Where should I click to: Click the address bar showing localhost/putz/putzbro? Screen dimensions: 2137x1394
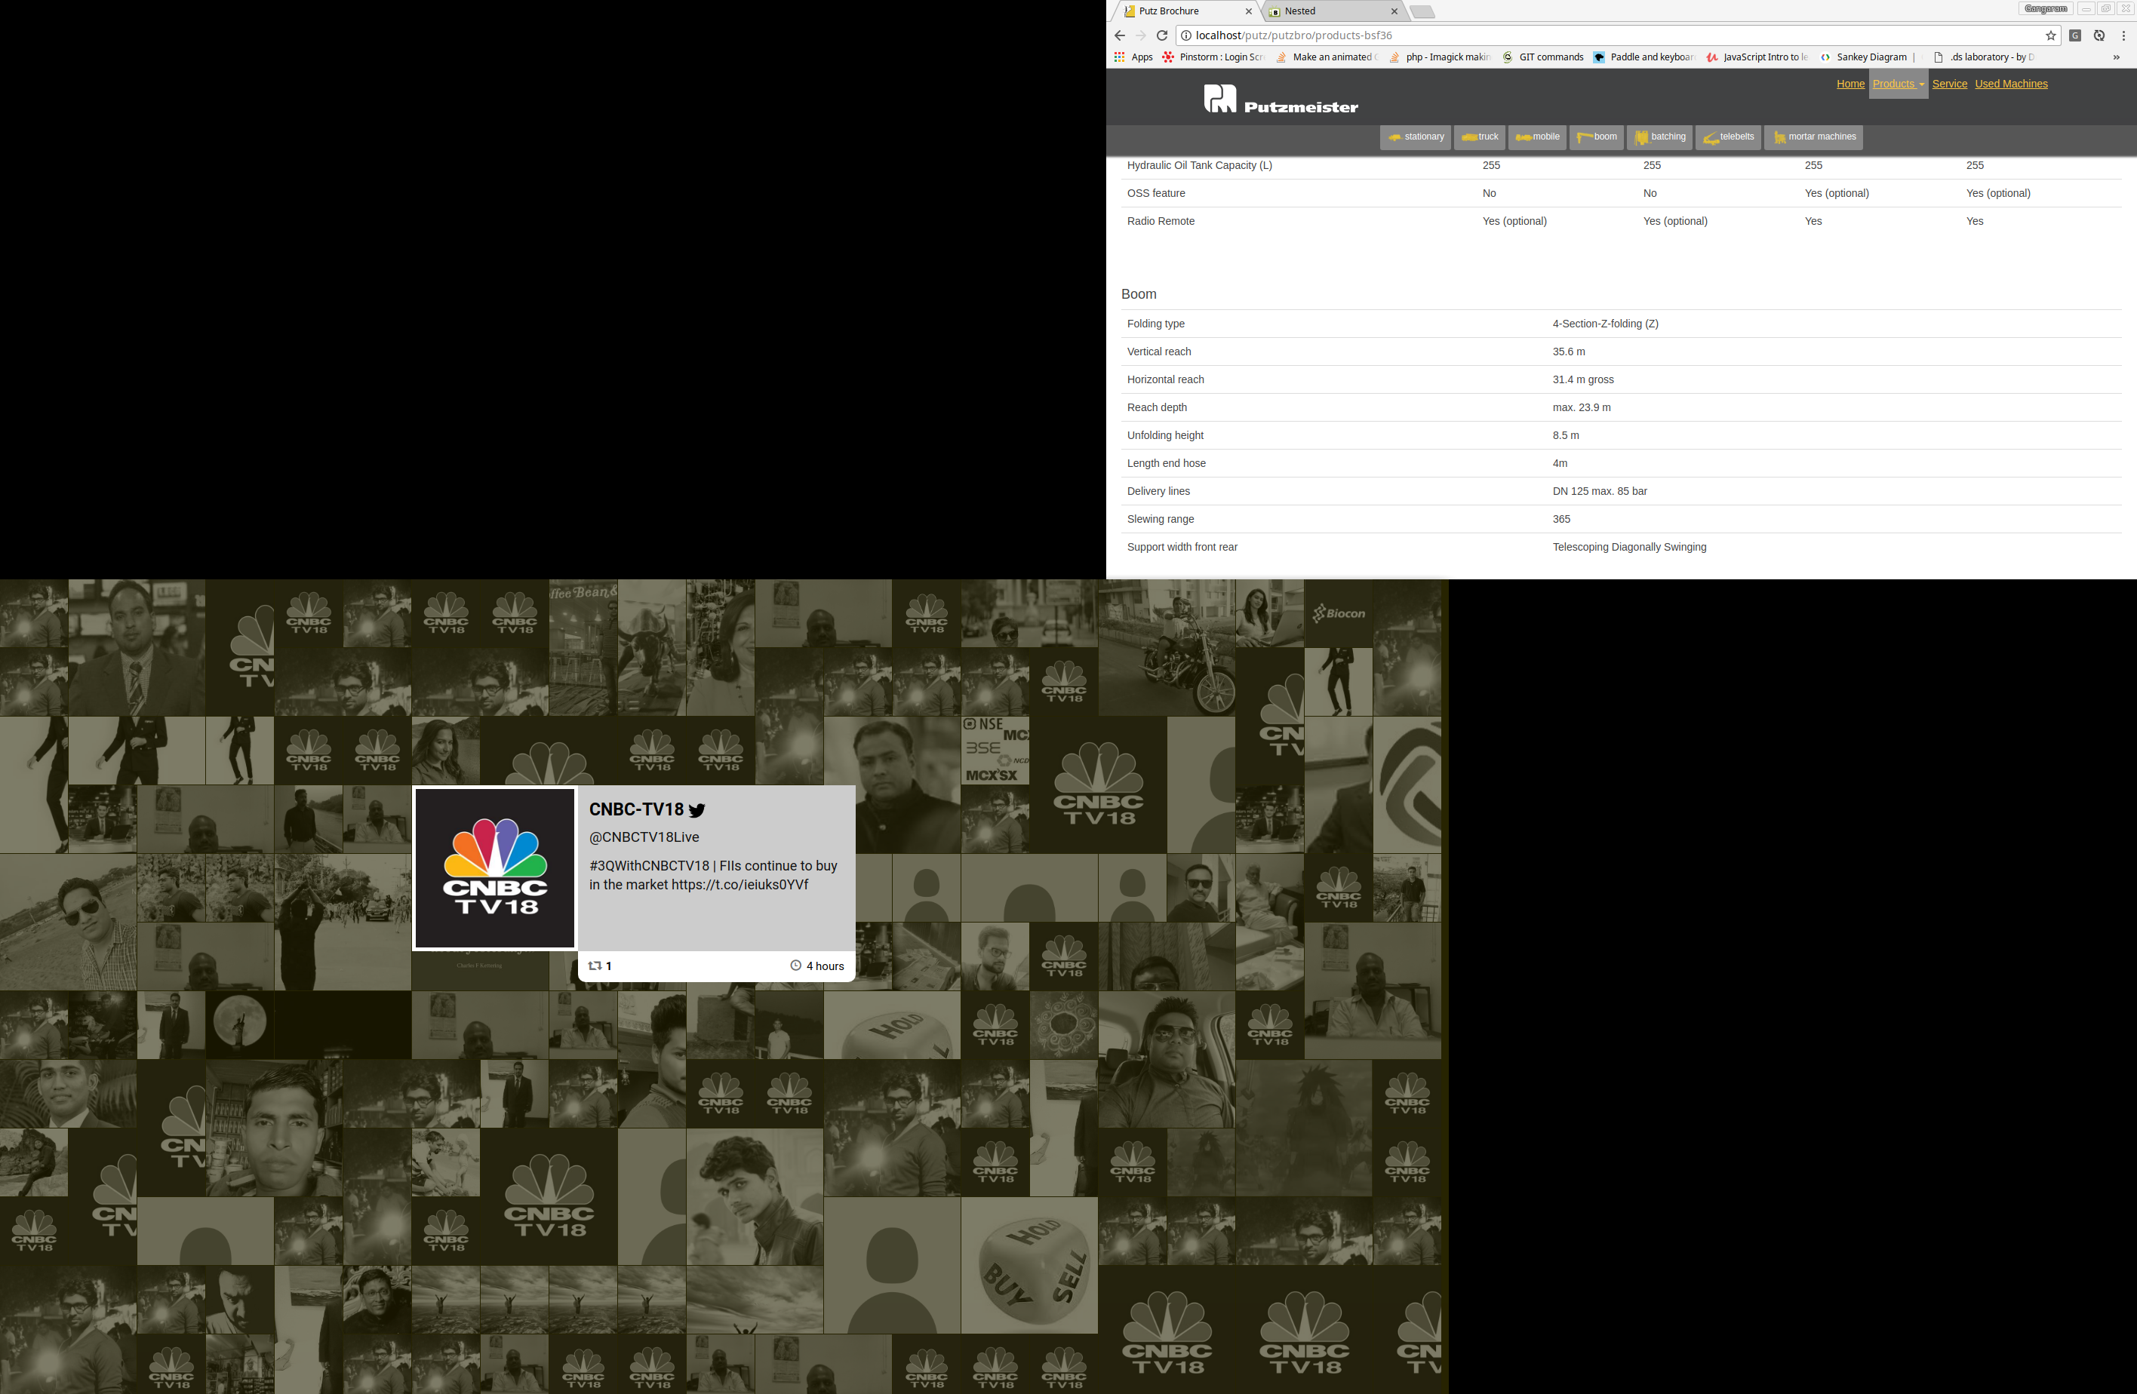click(1616, 36)
